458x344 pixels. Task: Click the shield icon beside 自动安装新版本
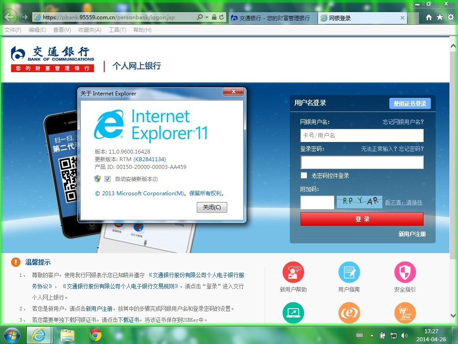point(98,179)
